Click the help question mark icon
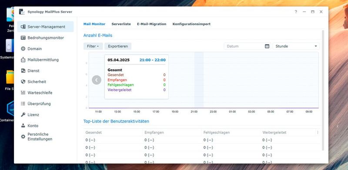348x170 pixels. [x=296, y=12]
